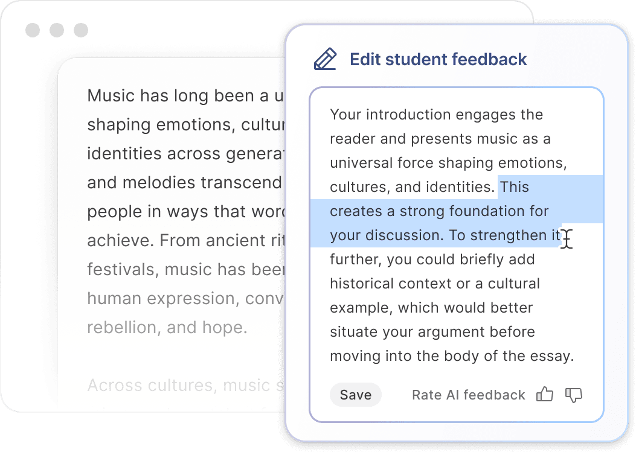Place cursor at "moving into the body" line
This screenshot has width=636, height=452.
(451, 356)
